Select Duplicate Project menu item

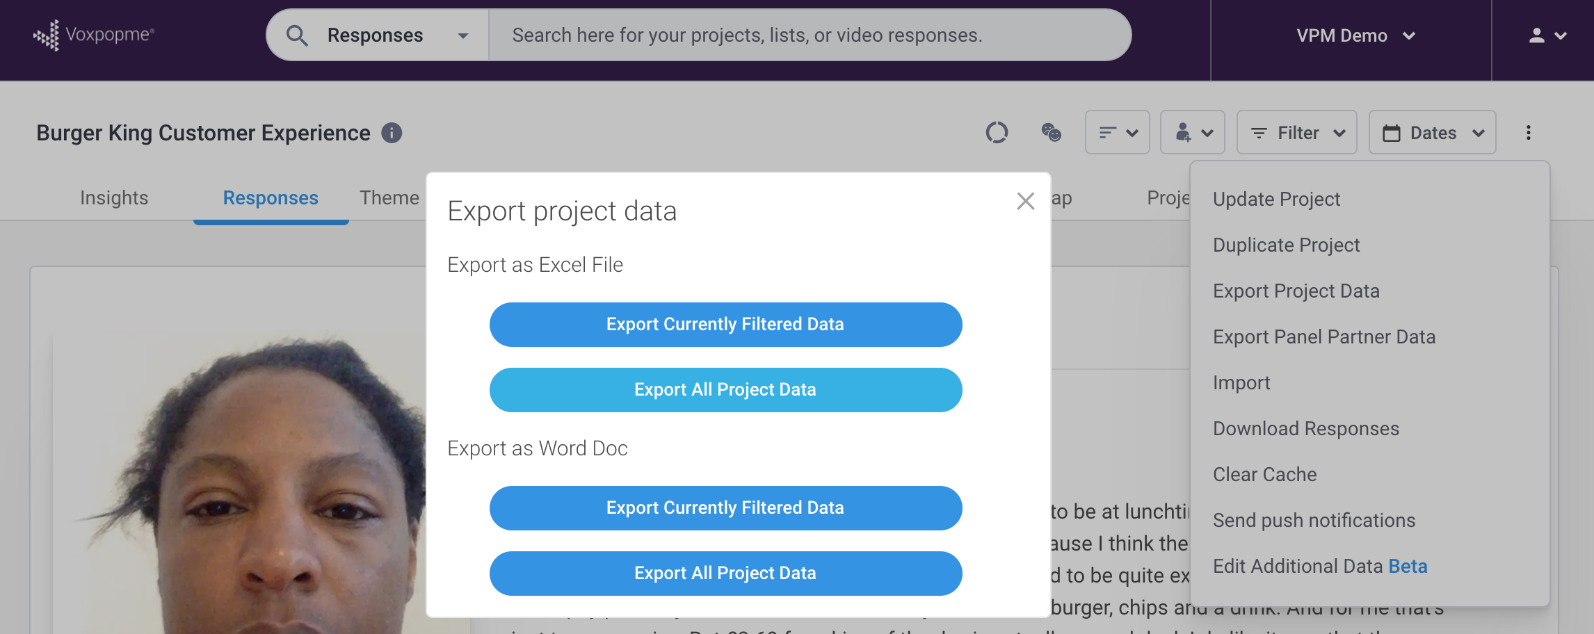(1370, 245)
